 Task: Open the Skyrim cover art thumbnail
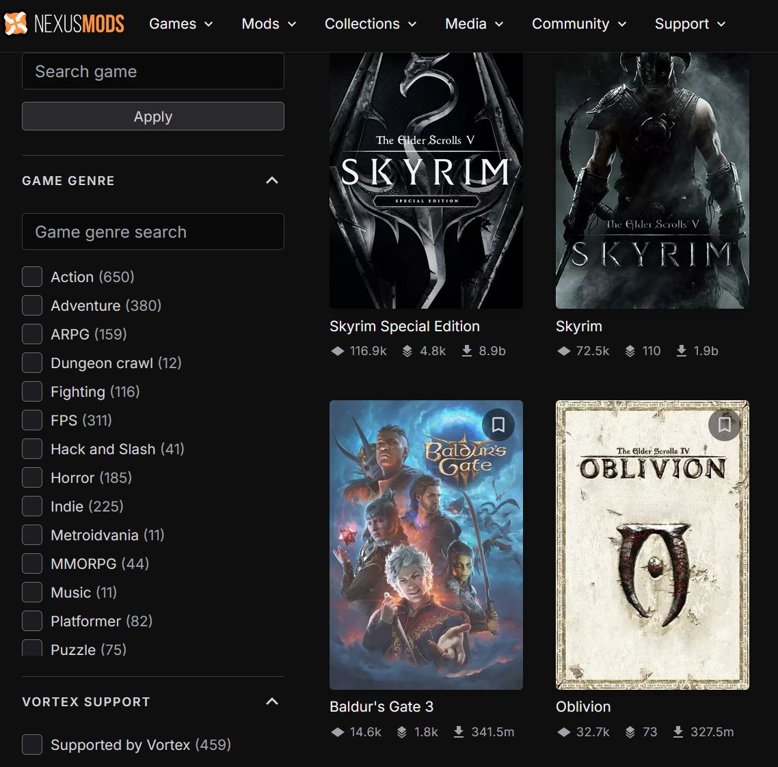pyautogui.click(x=652, y=180)
